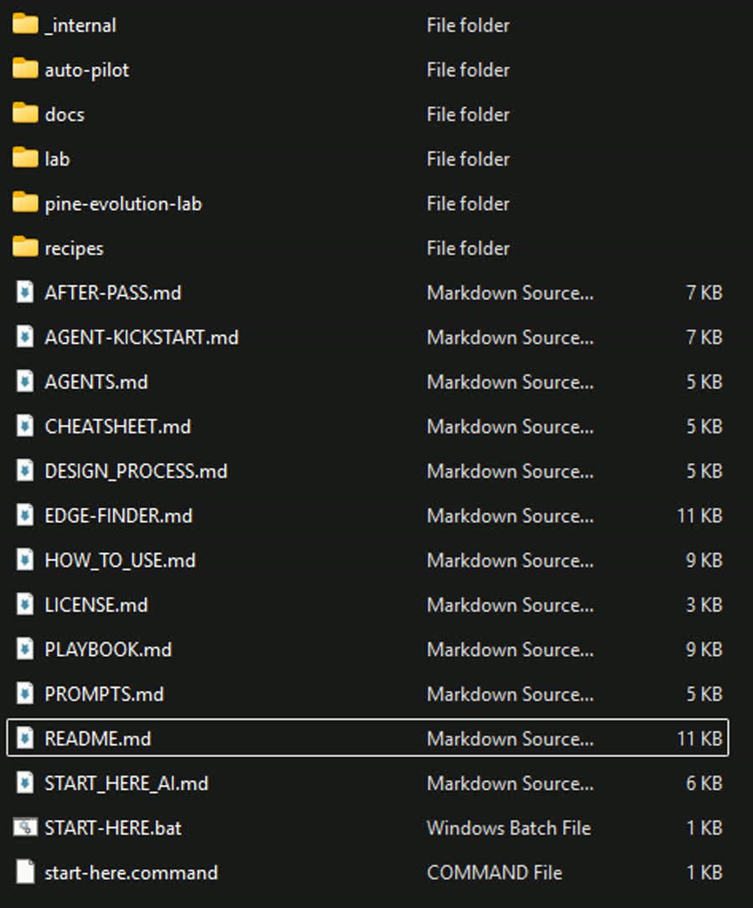Click the START-HERE.bat batch file icon
This screenshot has height=908, width=753.
25,828
